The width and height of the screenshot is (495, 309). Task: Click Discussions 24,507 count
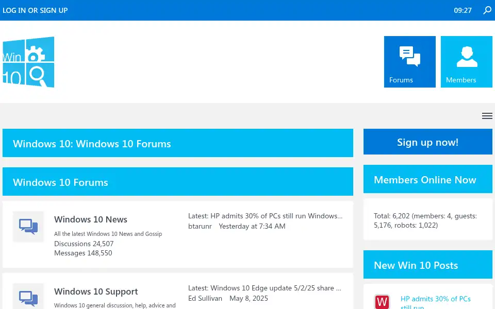[x=84, y=244]
